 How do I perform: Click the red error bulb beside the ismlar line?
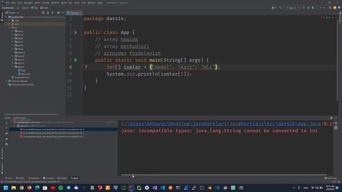(86, 67)
